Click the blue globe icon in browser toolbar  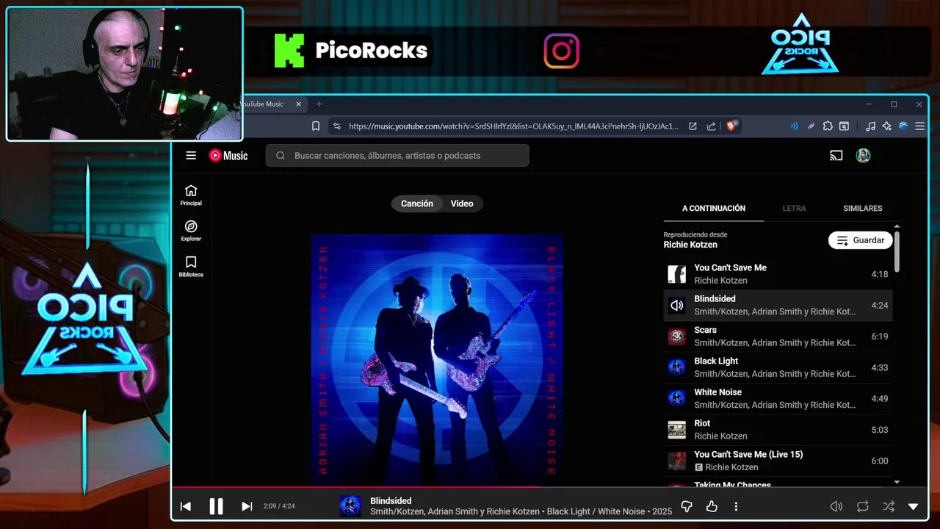pyautogui.click(x=903, y=126)
